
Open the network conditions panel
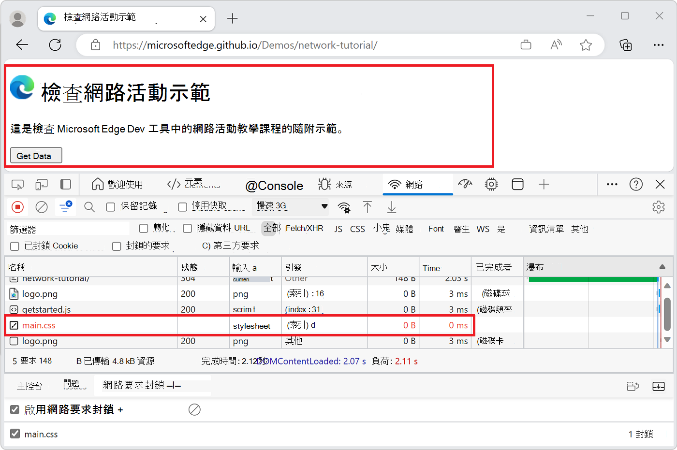coord(344,206)
